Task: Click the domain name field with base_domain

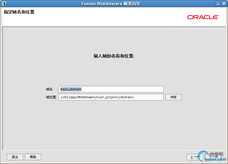Action: click(111, 89)
